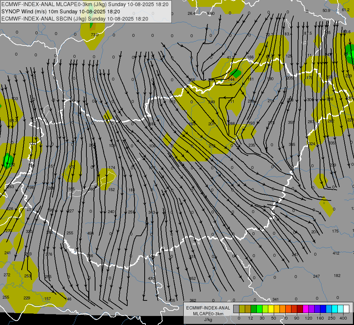Click the map value 174
The image size is (354, 325).
point(112,168)
